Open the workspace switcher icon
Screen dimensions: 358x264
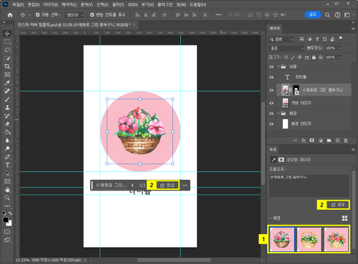pos(347,15)
